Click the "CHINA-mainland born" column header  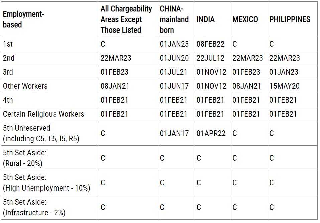(174, 19)
